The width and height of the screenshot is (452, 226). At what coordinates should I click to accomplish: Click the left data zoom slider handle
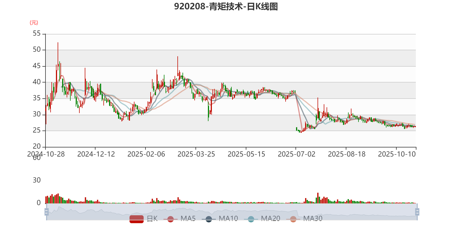tap(47, 212)
